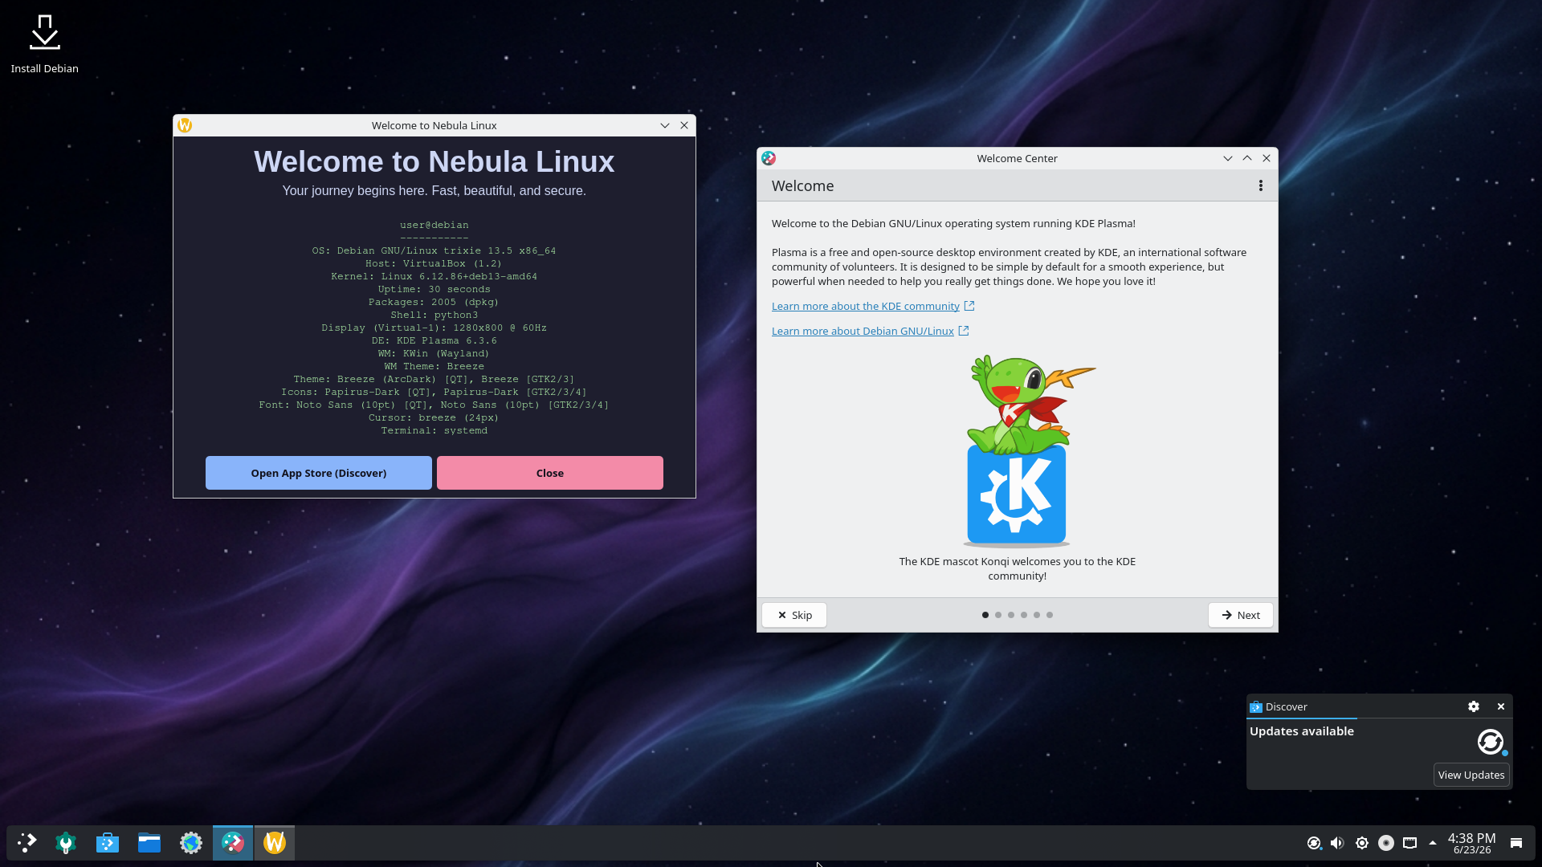
Task: Select fourth page indicator dot
Action: point(1024,615)
